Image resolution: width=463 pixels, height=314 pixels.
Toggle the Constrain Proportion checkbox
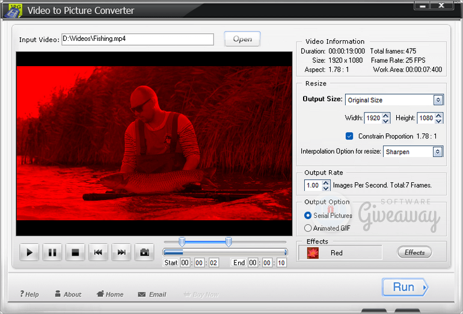[x=349, y=136]
